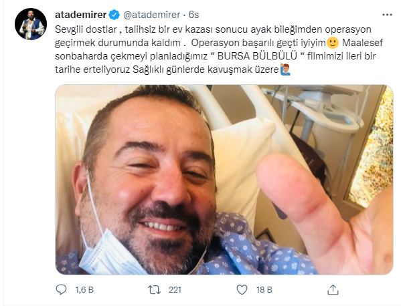Click the reply speech bubble icon

pos(61,290)
